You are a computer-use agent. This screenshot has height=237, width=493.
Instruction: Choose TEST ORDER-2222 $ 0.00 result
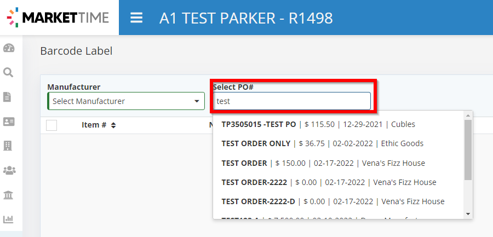tap(339, 182)
